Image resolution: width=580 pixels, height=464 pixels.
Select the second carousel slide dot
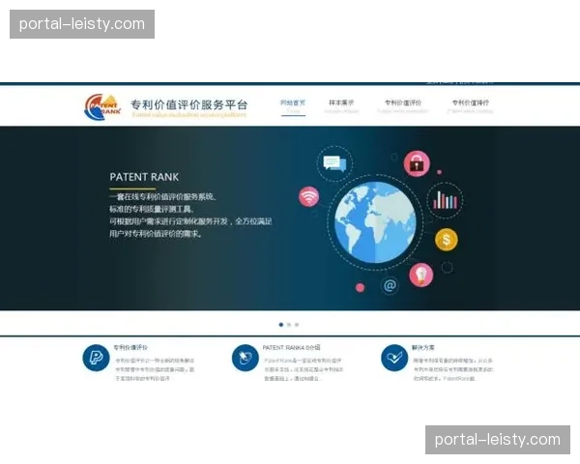[289, 325]
